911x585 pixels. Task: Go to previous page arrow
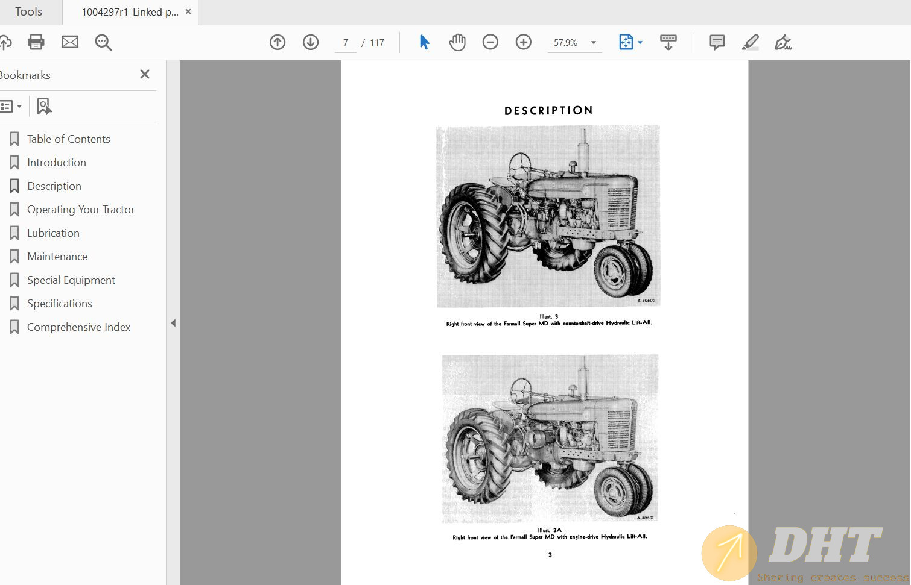278,42
